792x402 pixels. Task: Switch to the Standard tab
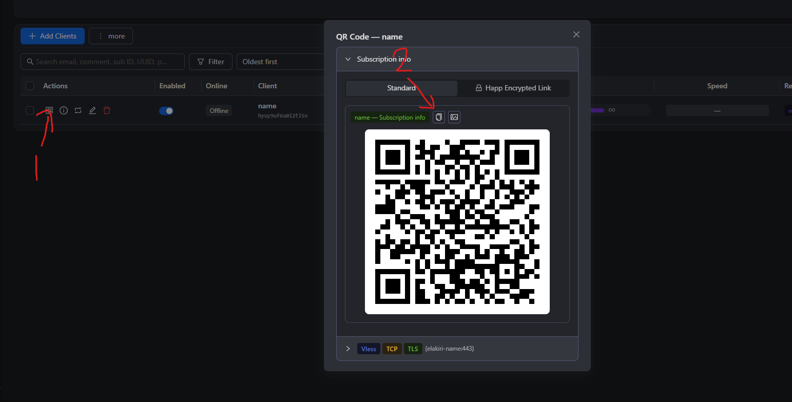[x=401, y=88]
